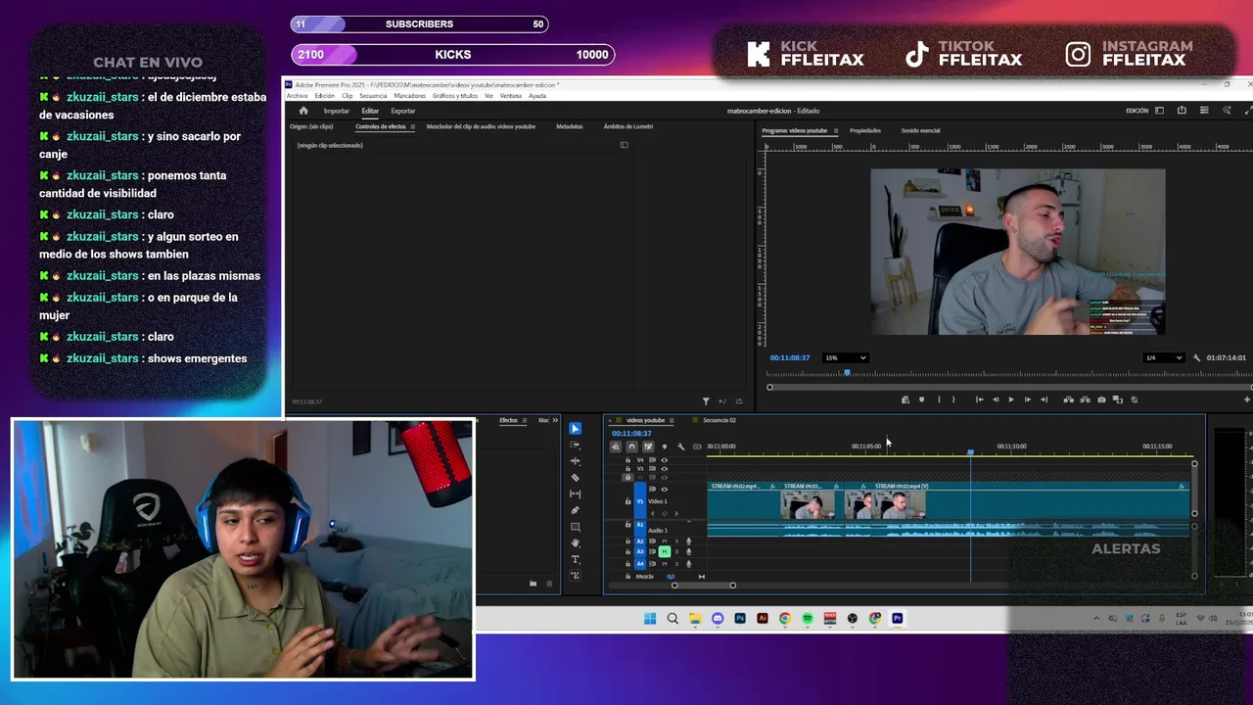Screen dimensions: 1253x705
Task: Switch to Ámbitos de Lumetri tab
Action: coord(628,126)
